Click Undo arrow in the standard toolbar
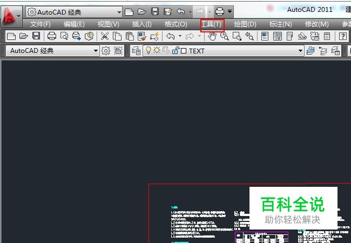This screenshot has width=351, height=243. [171, 36]
